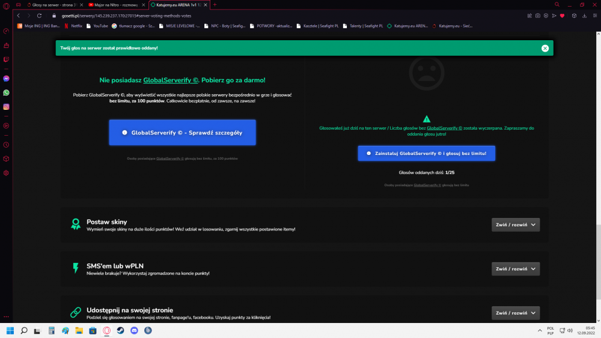Open GlobalServerify link below Głosów oddanych
Image resolution: width=601 pixels, height=338 pixels.
click(427, 186)
